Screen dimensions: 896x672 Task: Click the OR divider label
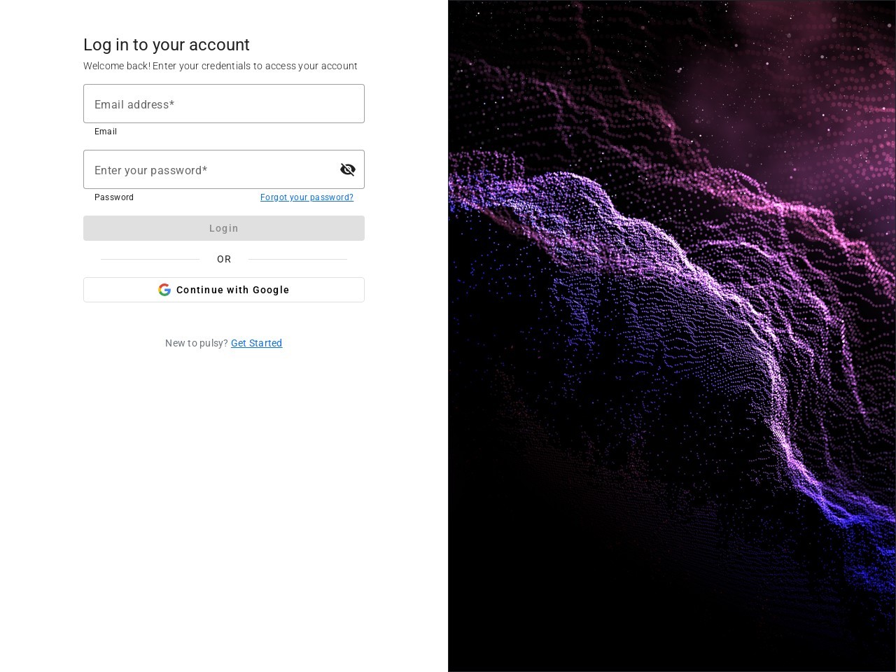[224, 259]
